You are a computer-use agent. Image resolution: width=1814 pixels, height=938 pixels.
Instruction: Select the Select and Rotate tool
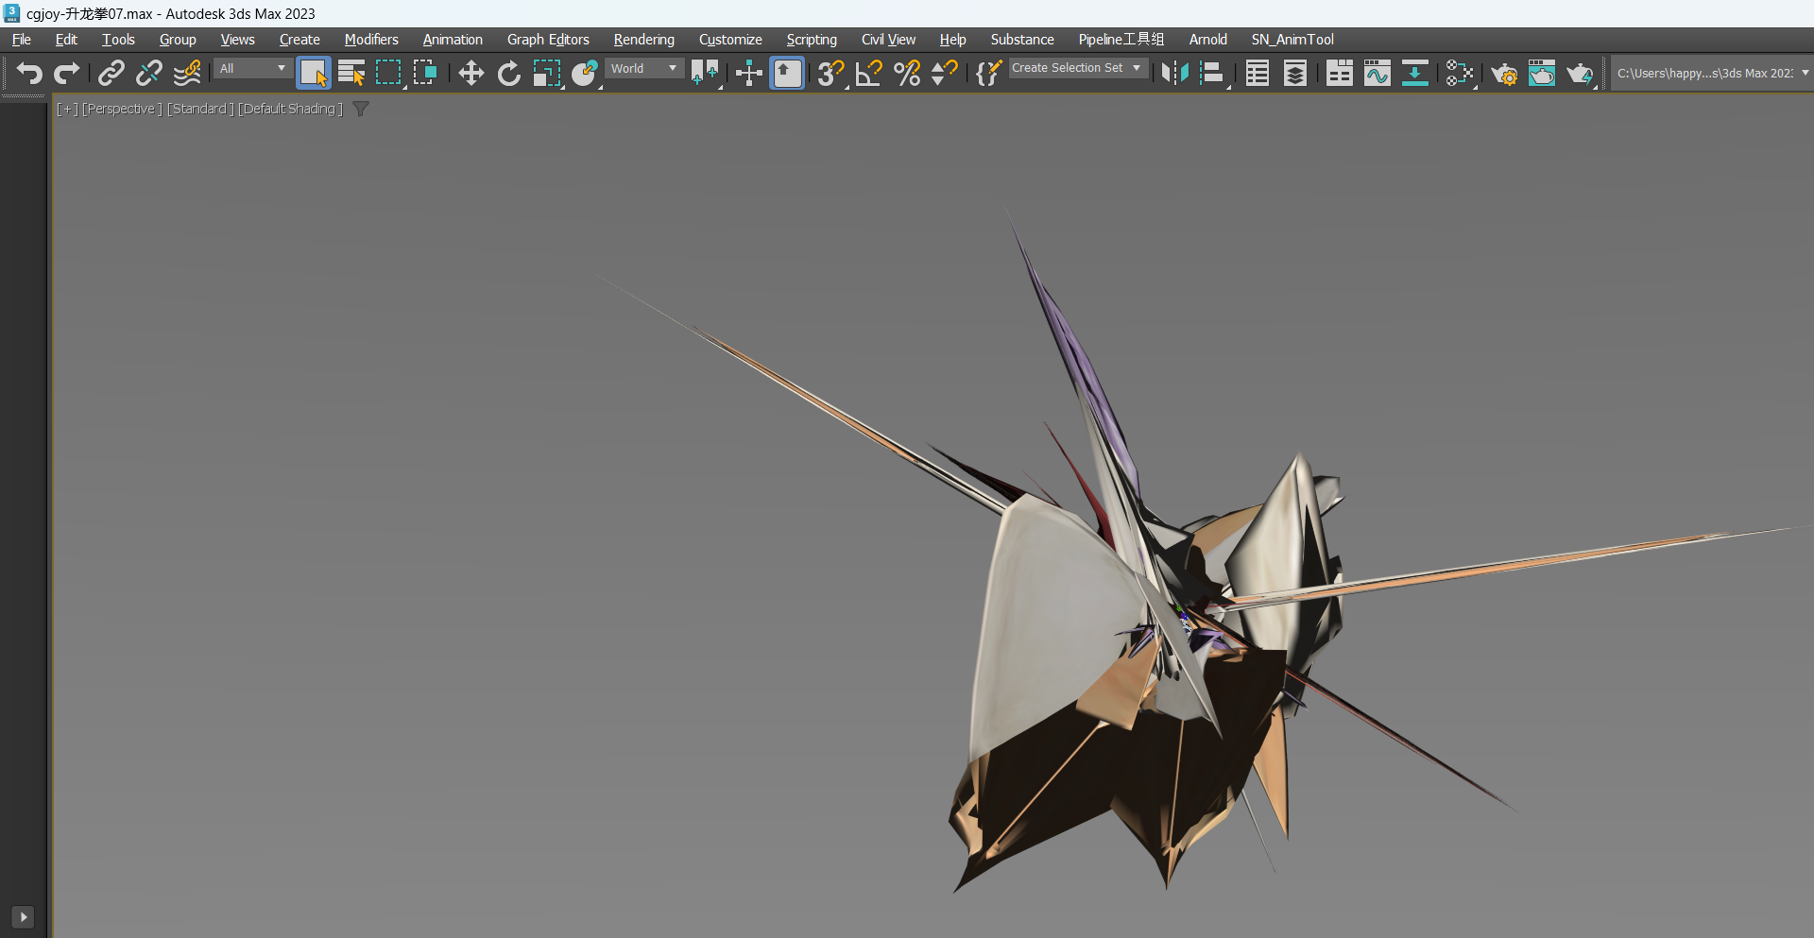508,73
